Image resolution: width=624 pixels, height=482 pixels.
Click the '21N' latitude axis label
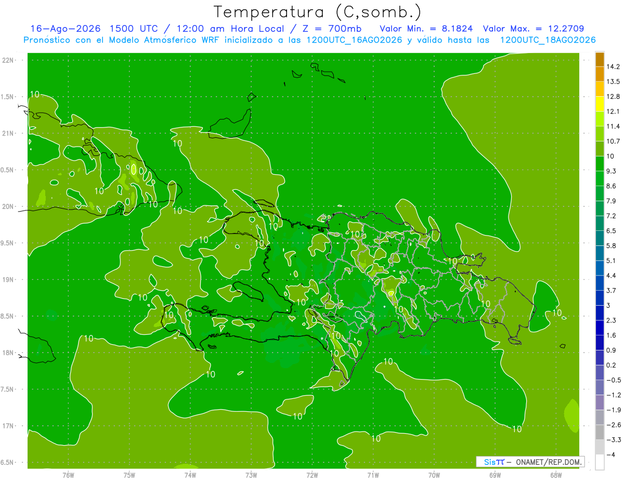click(8, 133)
